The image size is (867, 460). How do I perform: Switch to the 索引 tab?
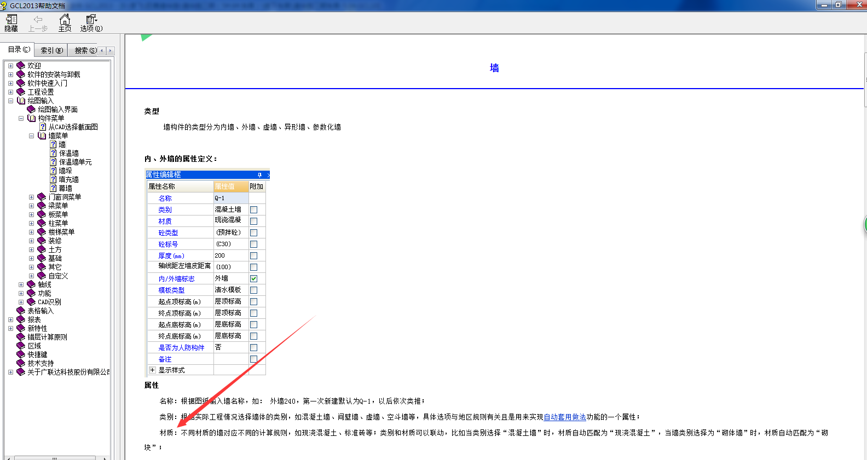point(51,50)
